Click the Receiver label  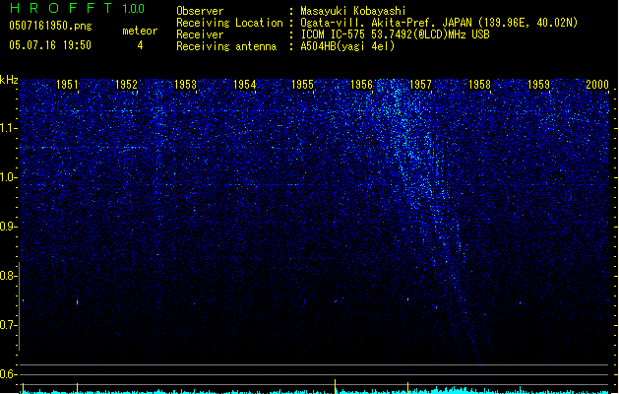(x=200, y=34)
